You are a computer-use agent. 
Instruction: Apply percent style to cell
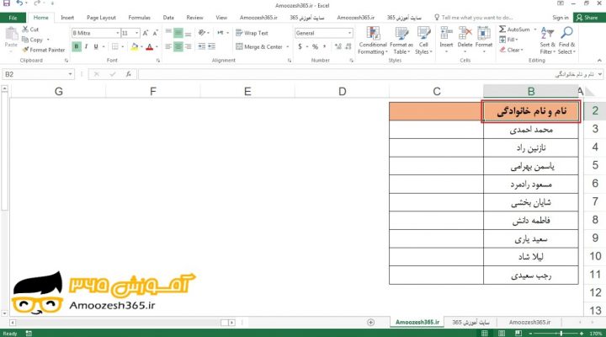click(315, 47)
